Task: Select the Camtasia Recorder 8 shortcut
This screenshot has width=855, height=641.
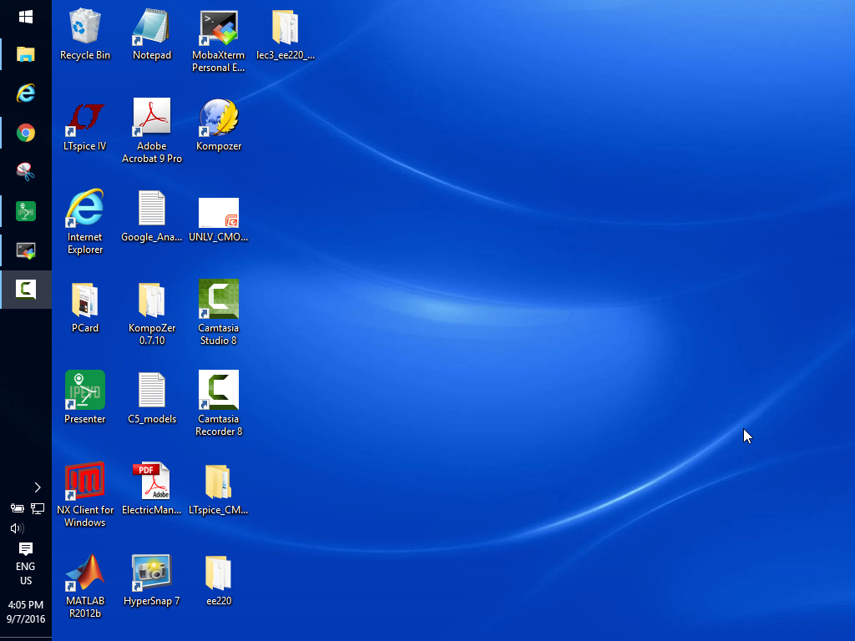Action: coord(219,391)
